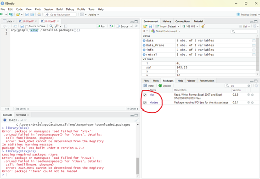Load workspace with the Environment folder icon
260x179 pixels.
coord(145,26)
